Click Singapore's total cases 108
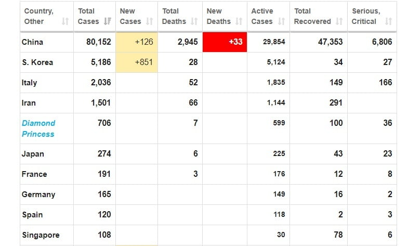 104,235
